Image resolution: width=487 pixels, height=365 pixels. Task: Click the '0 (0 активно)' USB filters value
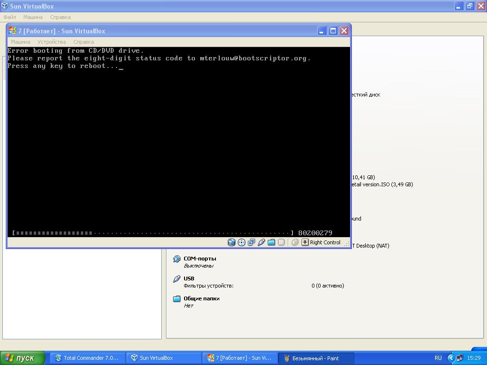[328, 286]
